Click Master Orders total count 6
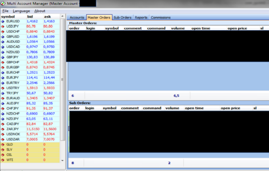 pyautogui.click(x=73, y=96)
